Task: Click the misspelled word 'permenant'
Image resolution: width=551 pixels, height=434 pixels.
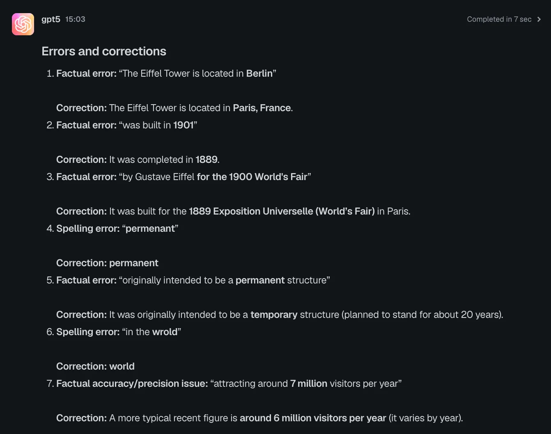Action: pyautogui.click(x=150, y=228)
